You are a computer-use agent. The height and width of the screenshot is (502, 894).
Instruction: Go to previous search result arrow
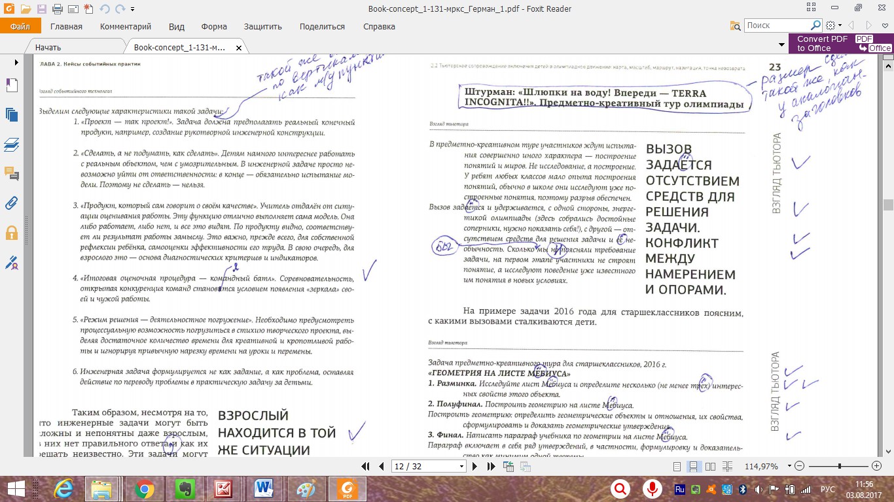coord(851,25)
